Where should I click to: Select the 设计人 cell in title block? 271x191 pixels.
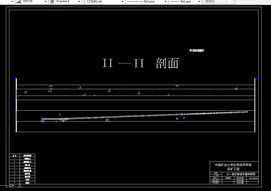point(216,178)
